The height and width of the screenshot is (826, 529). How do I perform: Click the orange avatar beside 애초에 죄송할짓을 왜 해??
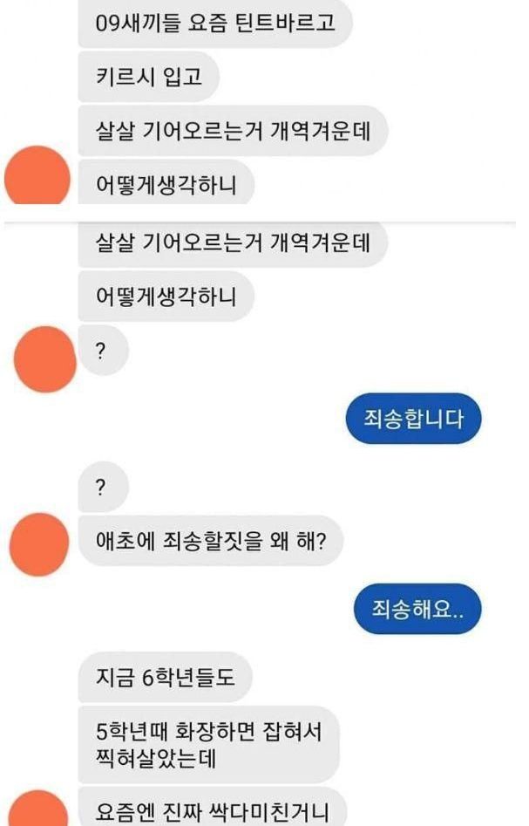(x=39, y=544)
